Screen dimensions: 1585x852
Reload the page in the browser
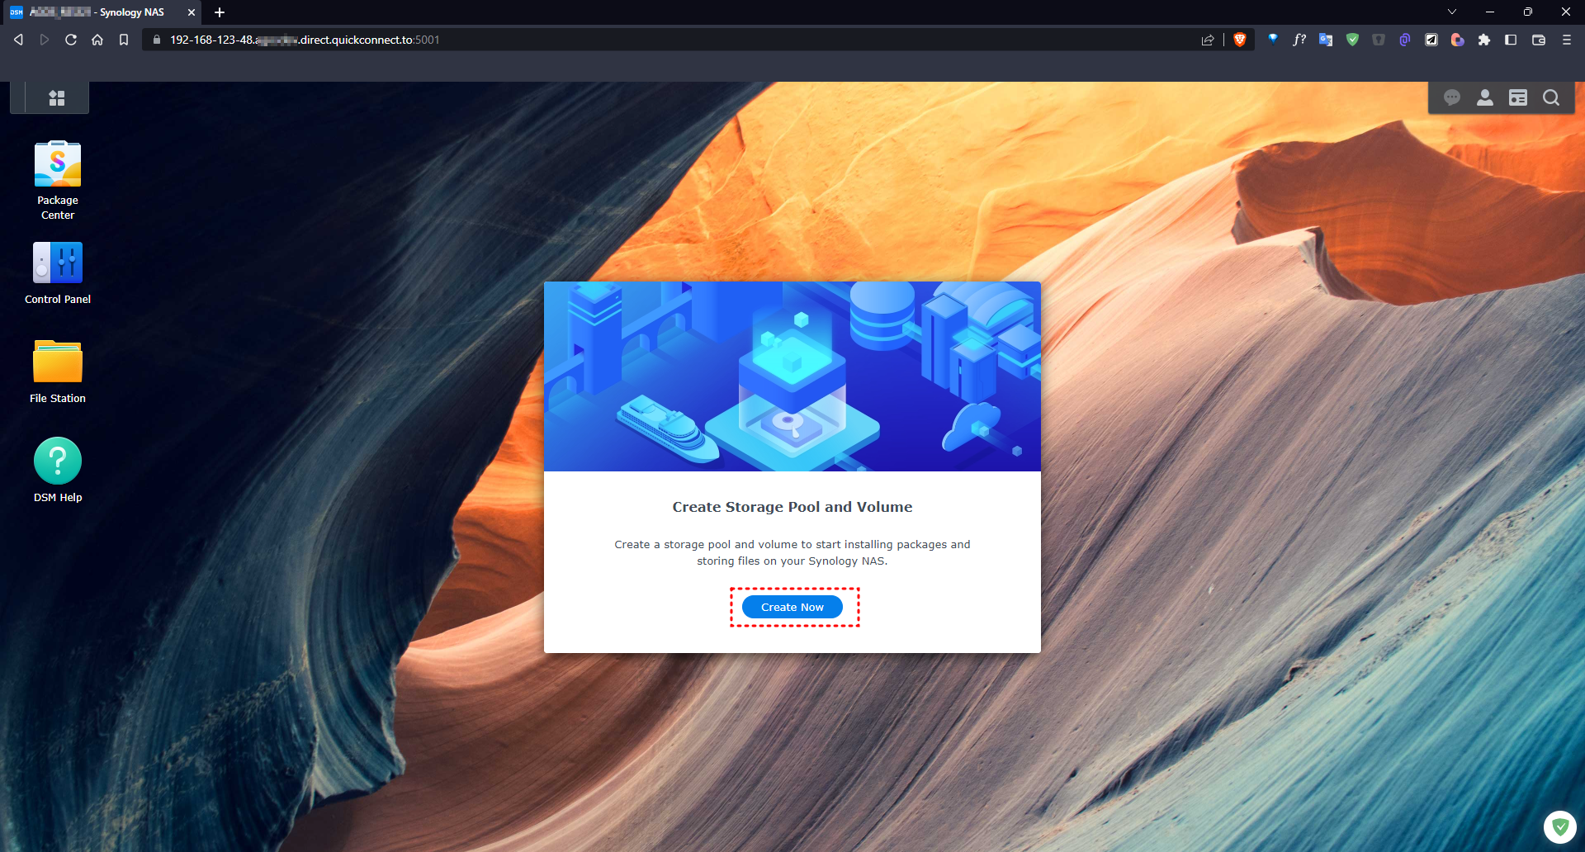tap(71, 40)
